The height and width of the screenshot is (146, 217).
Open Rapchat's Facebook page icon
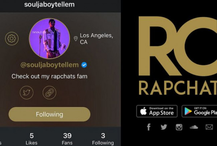(x=149, y=127)
